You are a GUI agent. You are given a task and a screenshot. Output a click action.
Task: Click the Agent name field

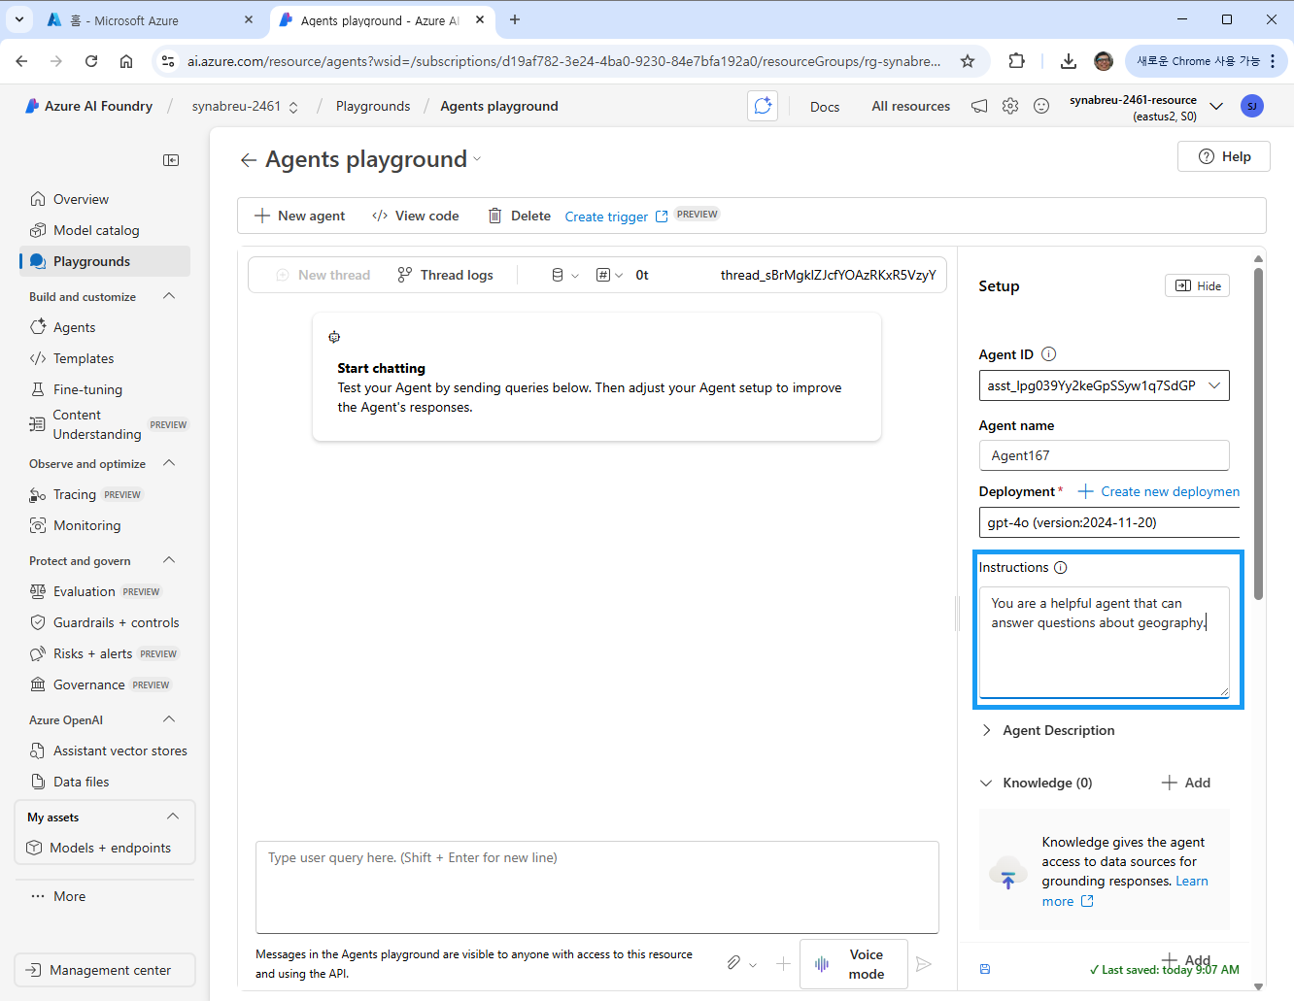click(1104, 455)
